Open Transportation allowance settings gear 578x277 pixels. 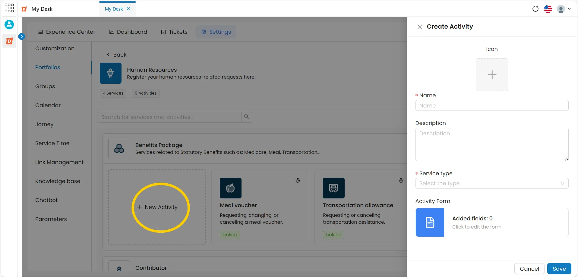401,180
